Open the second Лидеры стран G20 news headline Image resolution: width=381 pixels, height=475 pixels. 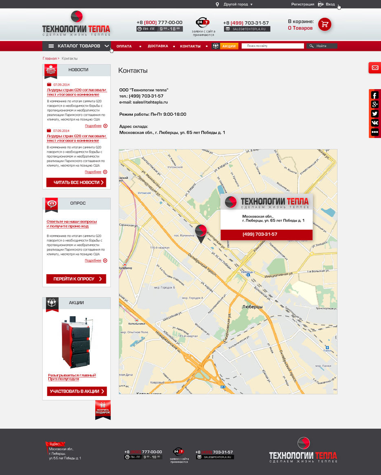pyautogui.click(x=76, y=138)
